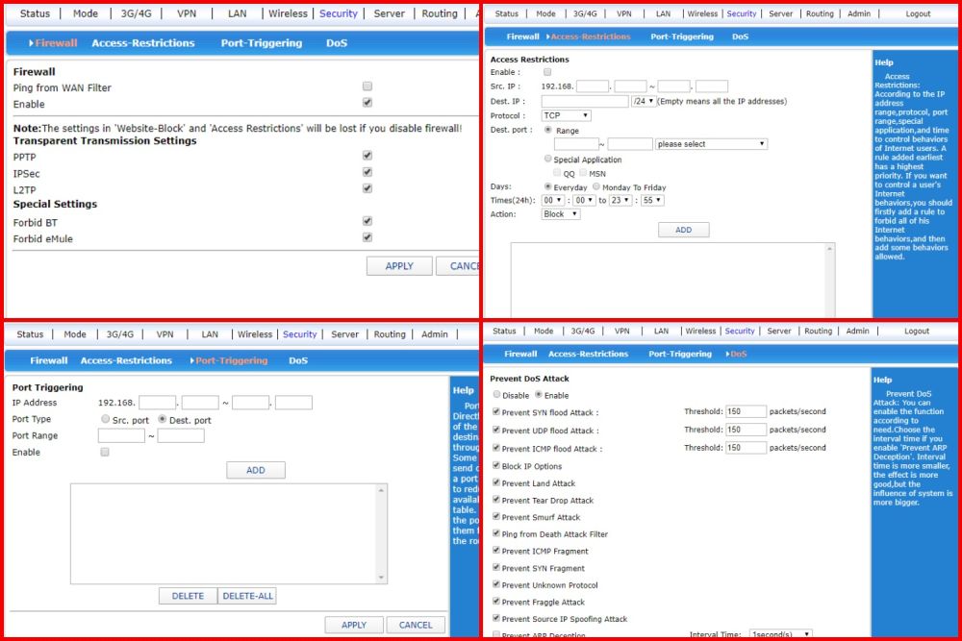Image resolution: width=962 pixels, height=641 pixels.
Task: Untick Prevent Smurf Attack checkbox
Action: [x=496, y=517]
